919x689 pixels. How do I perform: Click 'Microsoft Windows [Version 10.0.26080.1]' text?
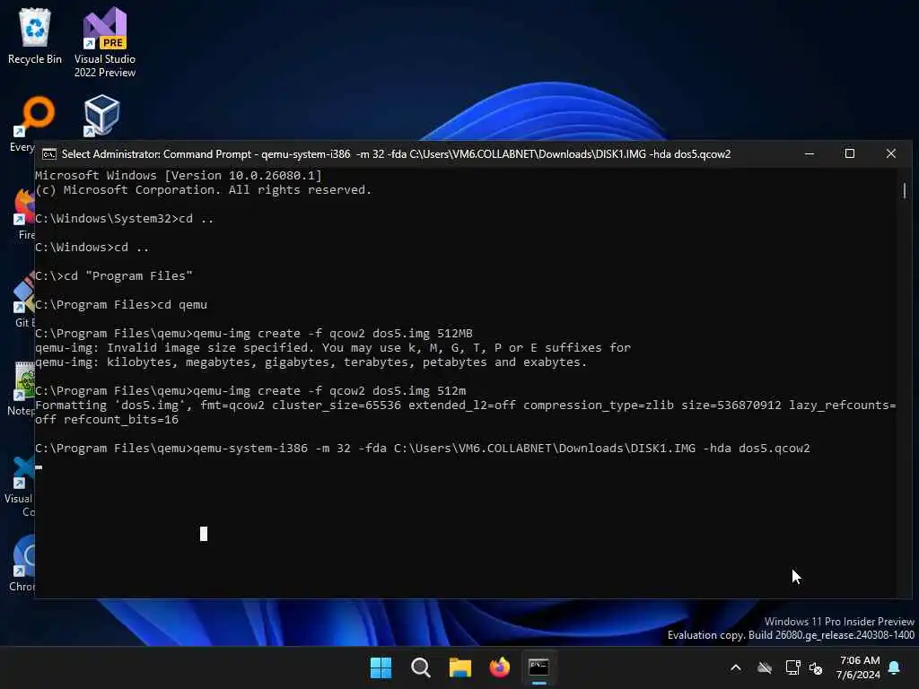[x=179, y=175]
